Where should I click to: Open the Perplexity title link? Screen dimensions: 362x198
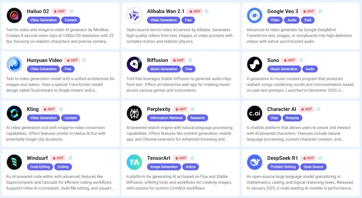tap(159, 109)
